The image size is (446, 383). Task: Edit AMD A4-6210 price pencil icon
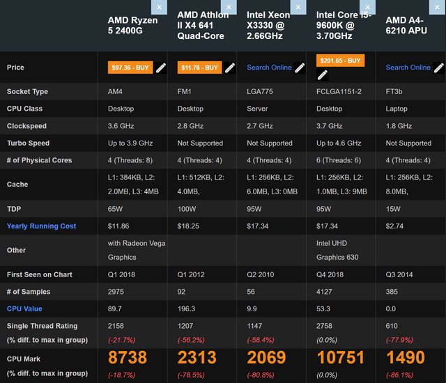(x=439, y=68)
